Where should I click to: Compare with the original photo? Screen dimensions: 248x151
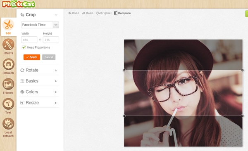(x=122, y=13)
